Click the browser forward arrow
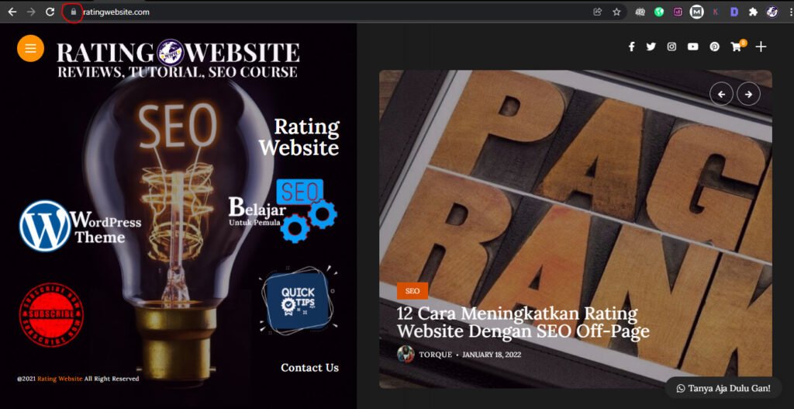 tap(31, 12)
